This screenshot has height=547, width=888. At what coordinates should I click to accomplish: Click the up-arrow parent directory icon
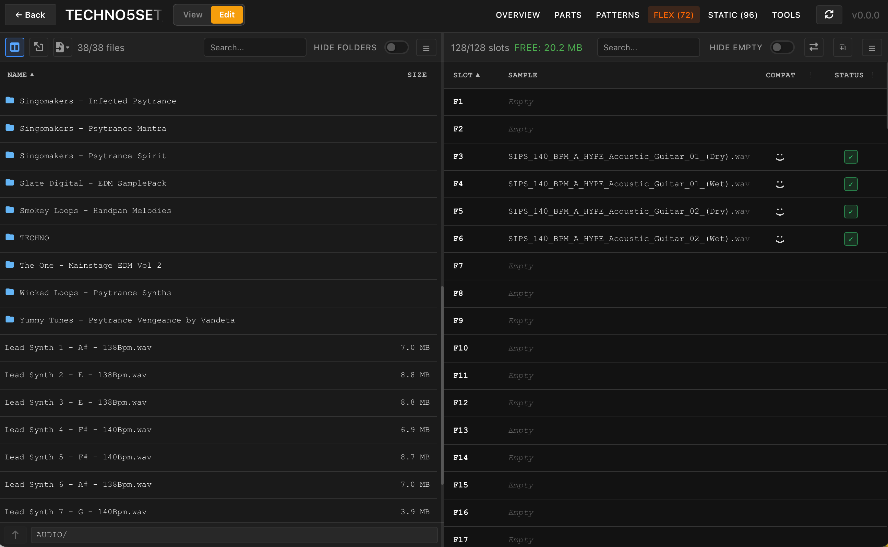[15, 534]
